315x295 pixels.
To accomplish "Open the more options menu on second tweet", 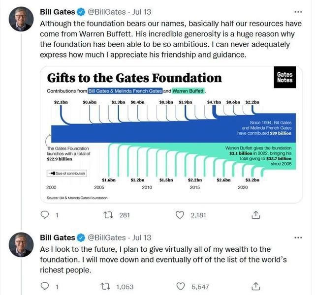I will click(298, 238).
